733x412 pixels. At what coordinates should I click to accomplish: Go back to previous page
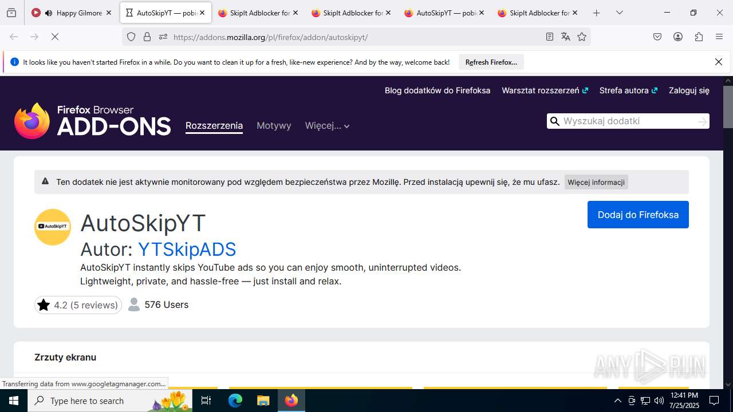(14, 37)
